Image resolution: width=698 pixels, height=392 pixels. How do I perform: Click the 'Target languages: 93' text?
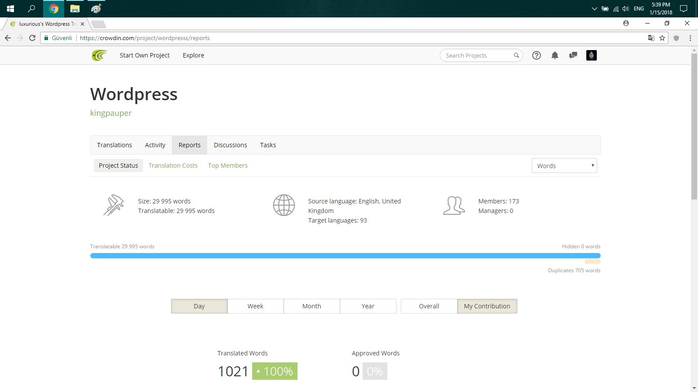click(337, 220)
